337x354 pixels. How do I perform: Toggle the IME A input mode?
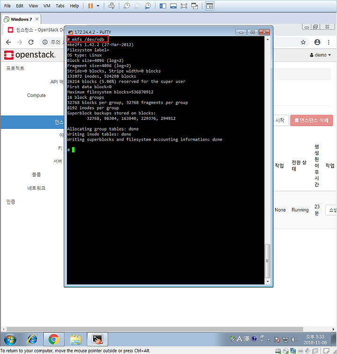pos(240,339)
